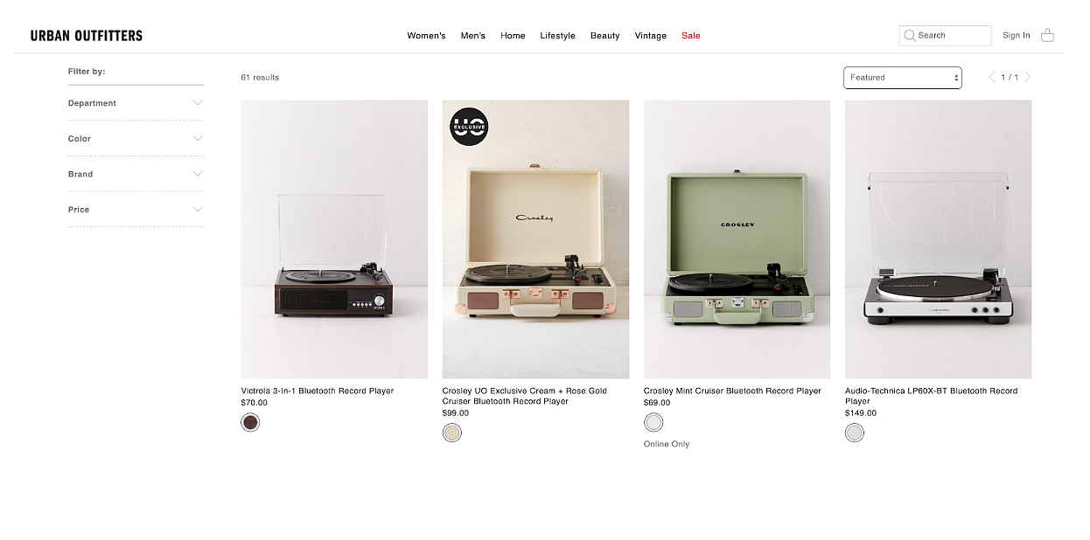Click the Urban Outfitters logo
This screenshot has width=1090, height=540.
[86, 36]
